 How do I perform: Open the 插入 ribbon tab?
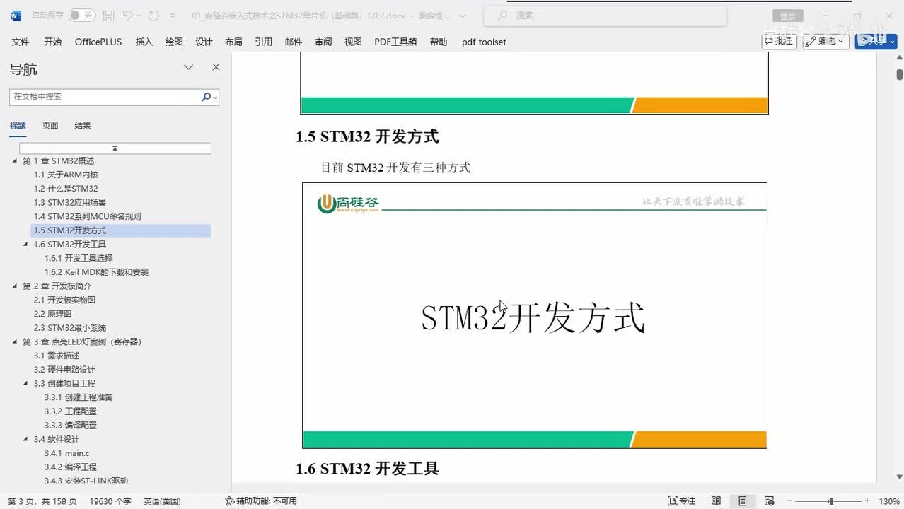tap(144, 42)
